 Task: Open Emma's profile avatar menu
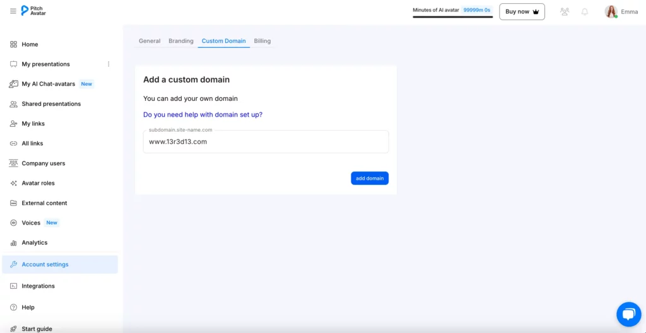pyautogui.click(x=611, y=11)
